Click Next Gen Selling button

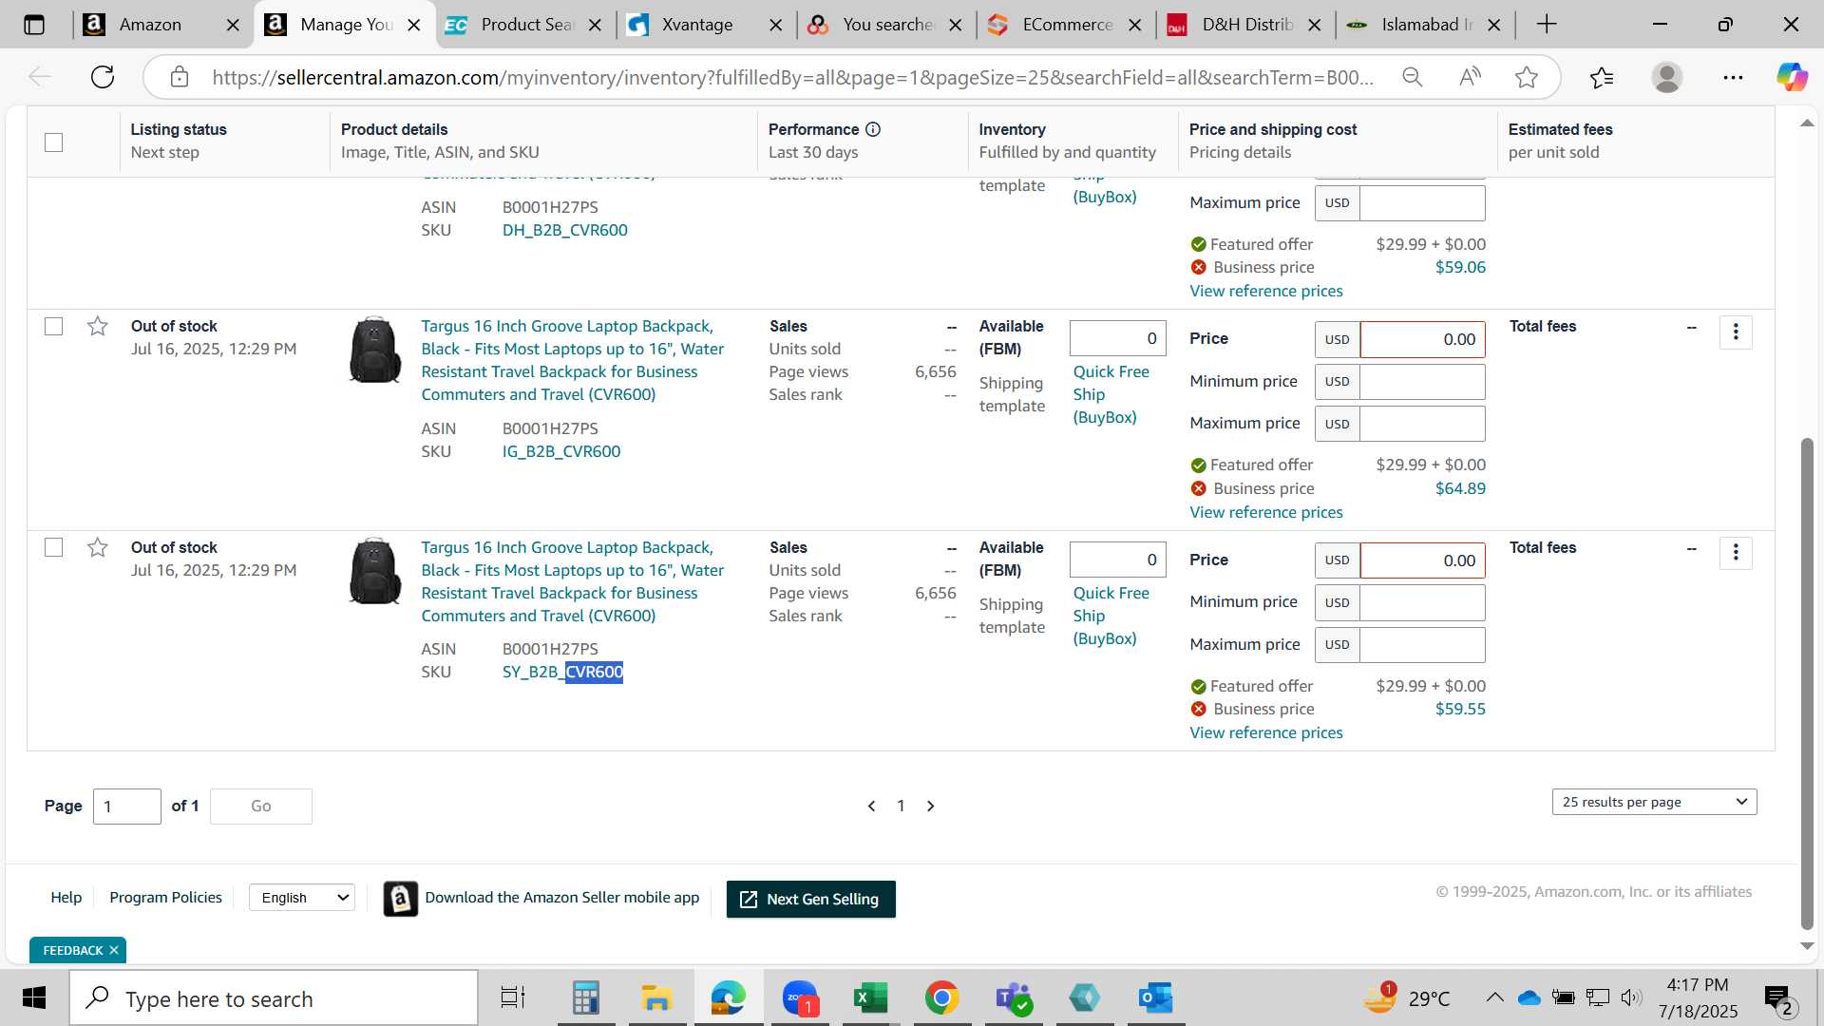click(x=810, y=899)
